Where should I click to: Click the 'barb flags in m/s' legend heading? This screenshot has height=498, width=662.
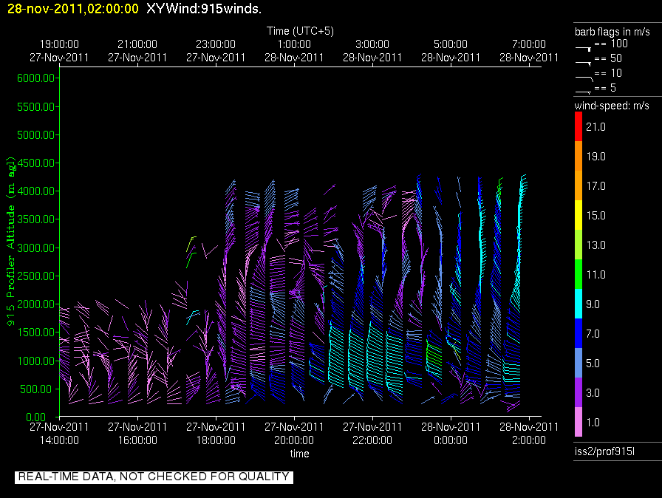pos(612,32)
